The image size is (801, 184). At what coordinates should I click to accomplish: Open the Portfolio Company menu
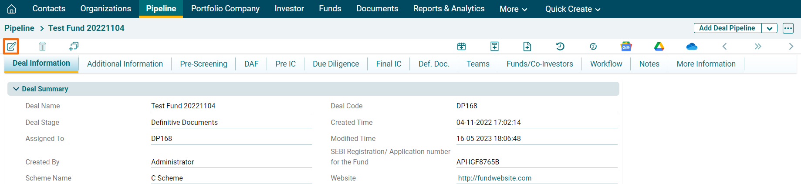pyautogui.click(x=225, y=9)
